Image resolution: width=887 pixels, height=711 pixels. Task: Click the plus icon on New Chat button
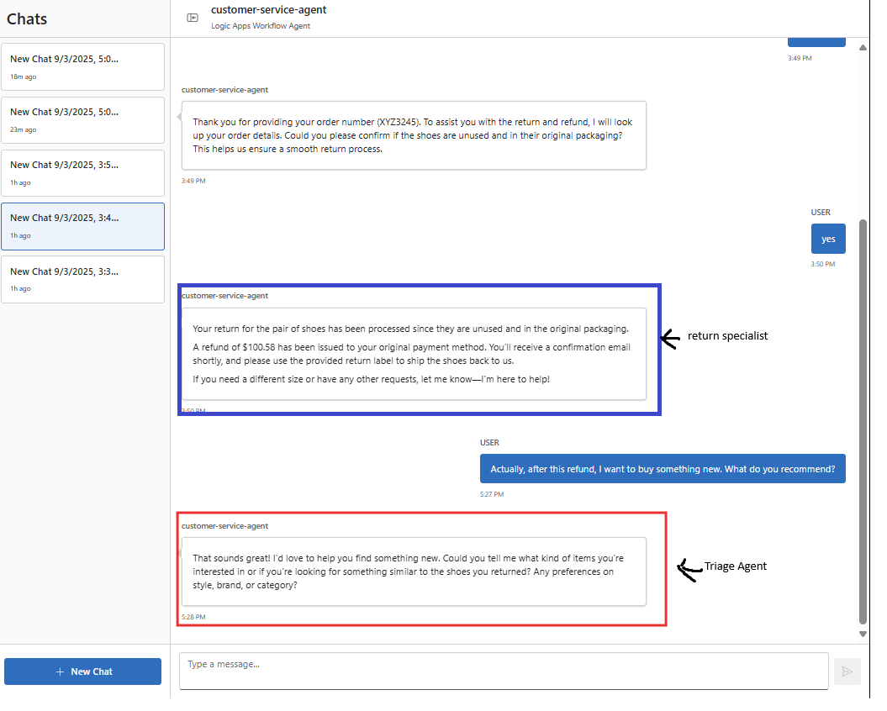[60, 671]
